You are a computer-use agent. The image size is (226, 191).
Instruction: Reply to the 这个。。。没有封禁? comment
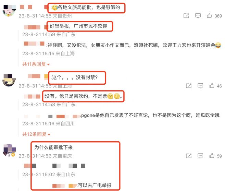coord(200,86)
